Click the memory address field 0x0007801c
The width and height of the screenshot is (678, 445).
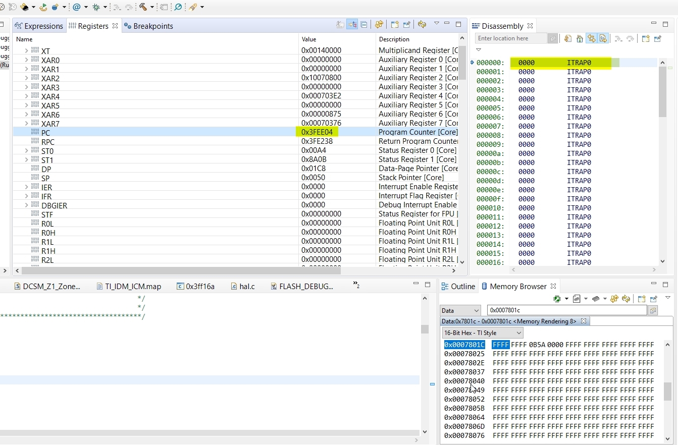566,310
